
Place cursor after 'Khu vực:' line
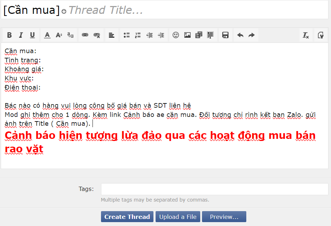(x=34, y=78)
